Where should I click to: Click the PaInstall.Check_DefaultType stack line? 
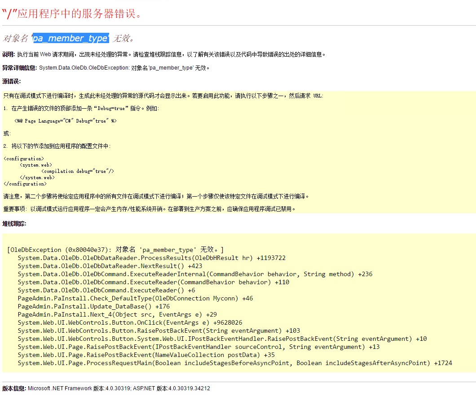point(135,298)
